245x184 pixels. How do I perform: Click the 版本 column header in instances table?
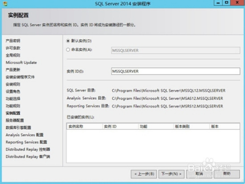224,127
